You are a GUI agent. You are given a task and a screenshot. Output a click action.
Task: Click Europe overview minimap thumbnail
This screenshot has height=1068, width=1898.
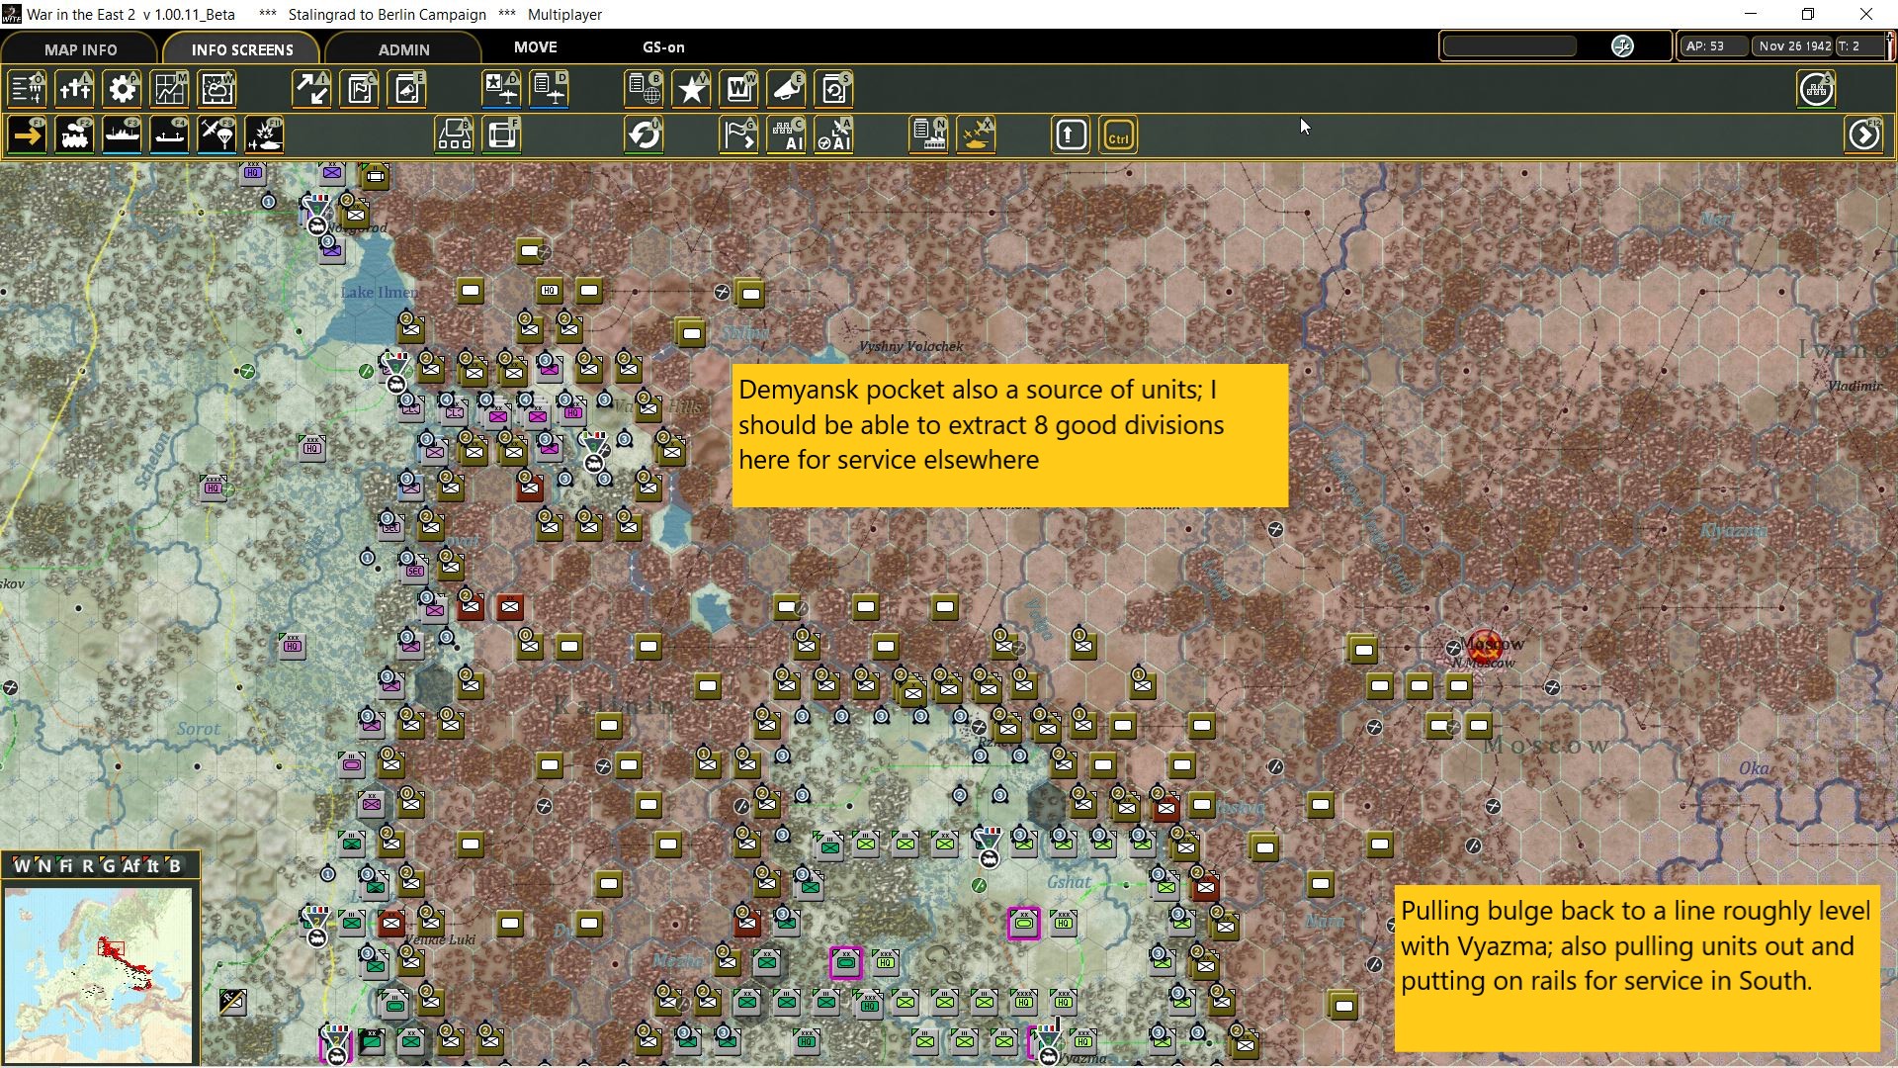(98, 974)
